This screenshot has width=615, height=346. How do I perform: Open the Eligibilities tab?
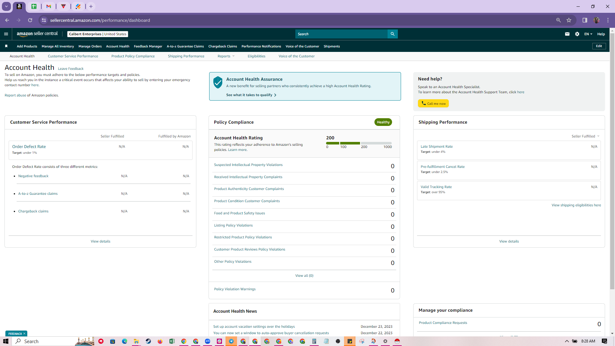point(256,56)
